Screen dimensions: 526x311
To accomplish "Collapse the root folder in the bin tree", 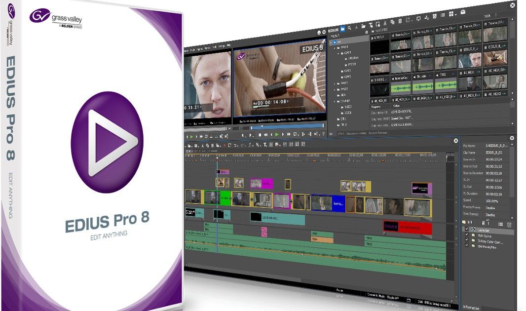I will [x=331, y=42].
